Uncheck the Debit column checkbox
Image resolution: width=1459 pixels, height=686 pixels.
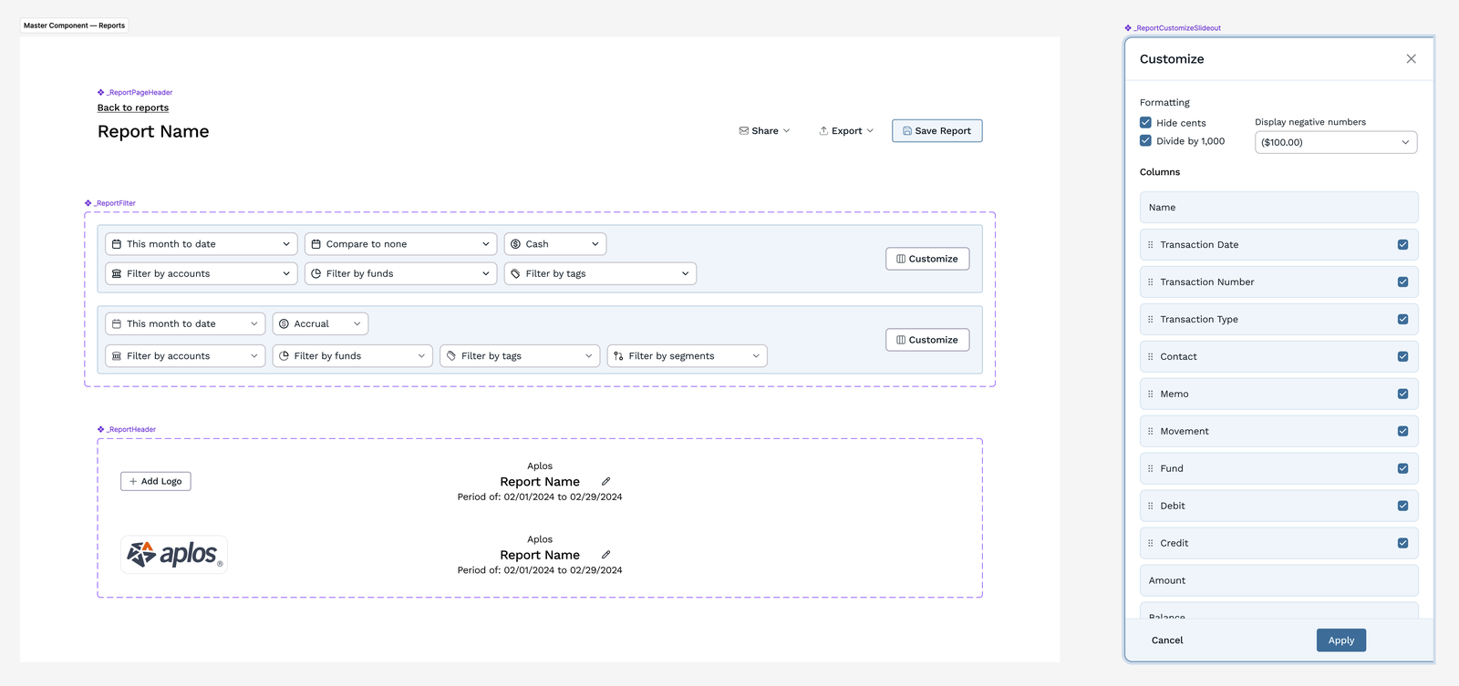click(1402, 507)
